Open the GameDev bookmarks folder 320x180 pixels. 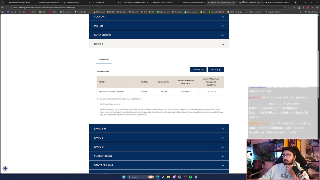coord(122,12)
